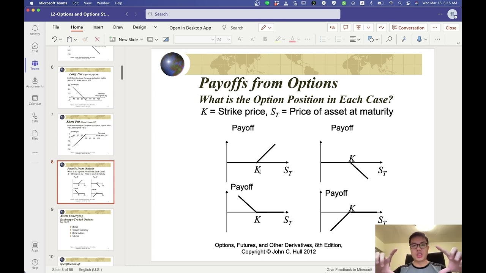Open the File tab
The height and width of the screenshot is (273, 486).
[56, 27]
